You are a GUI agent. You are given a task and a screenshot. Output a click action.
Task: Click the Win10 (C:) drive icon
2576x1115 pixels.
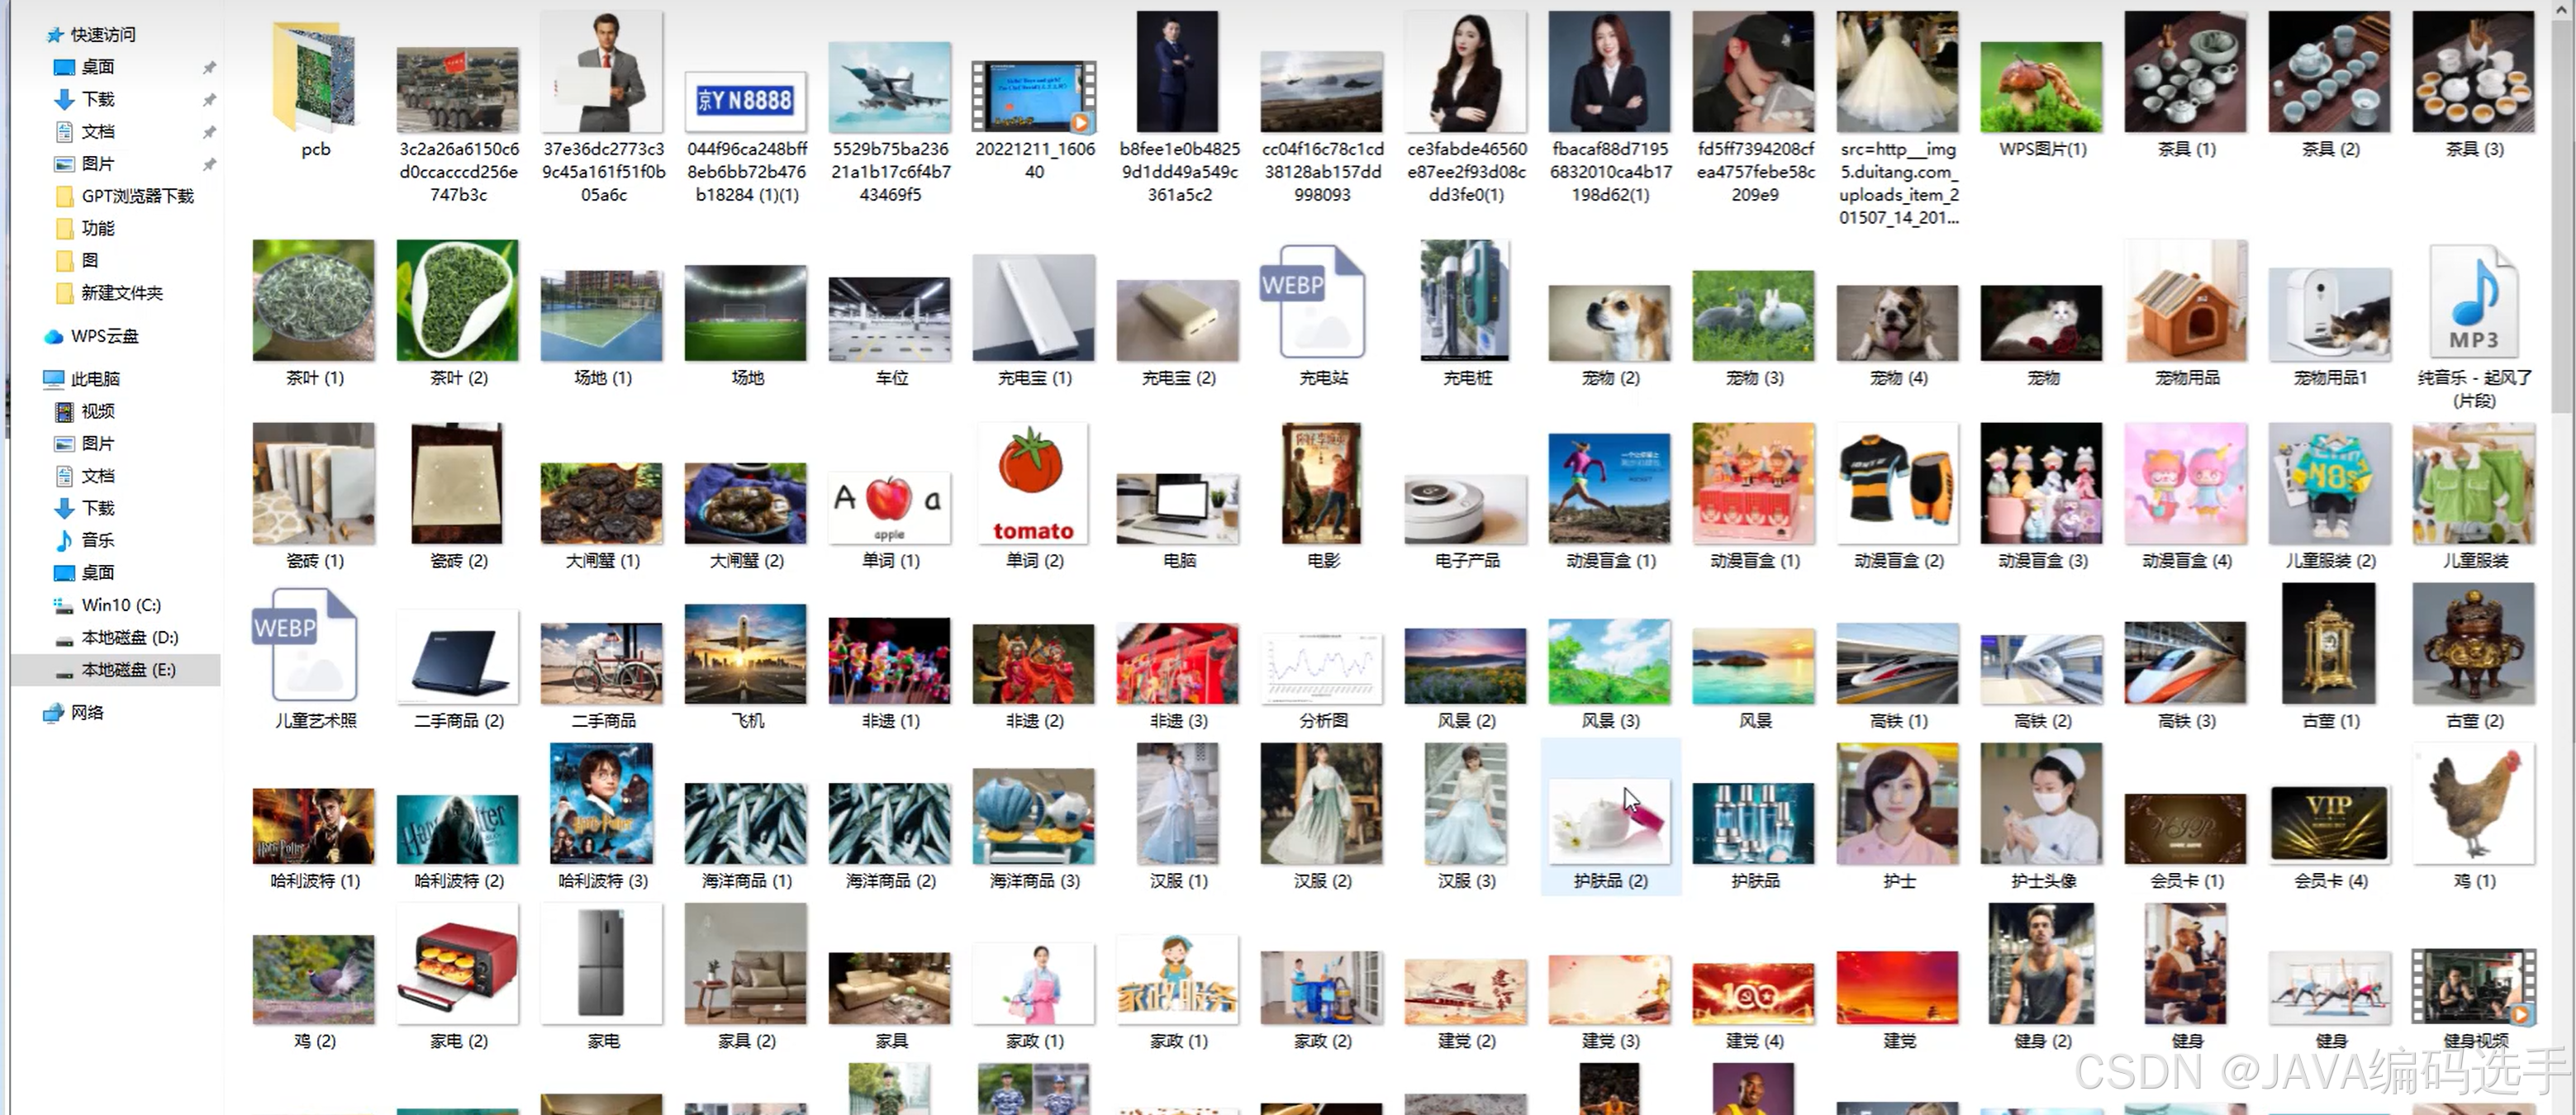tap(64, 605)
